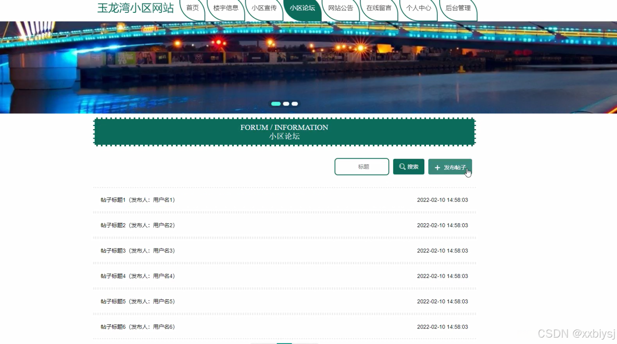Open the post titled 帖子标题1
617x344 pixels.
[137, 200]
